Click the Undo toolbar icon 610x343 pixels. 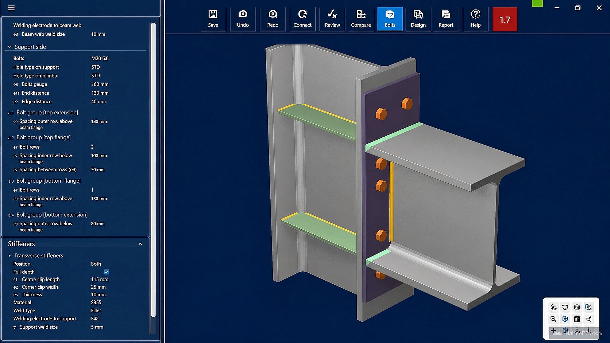tap(243, 19)
